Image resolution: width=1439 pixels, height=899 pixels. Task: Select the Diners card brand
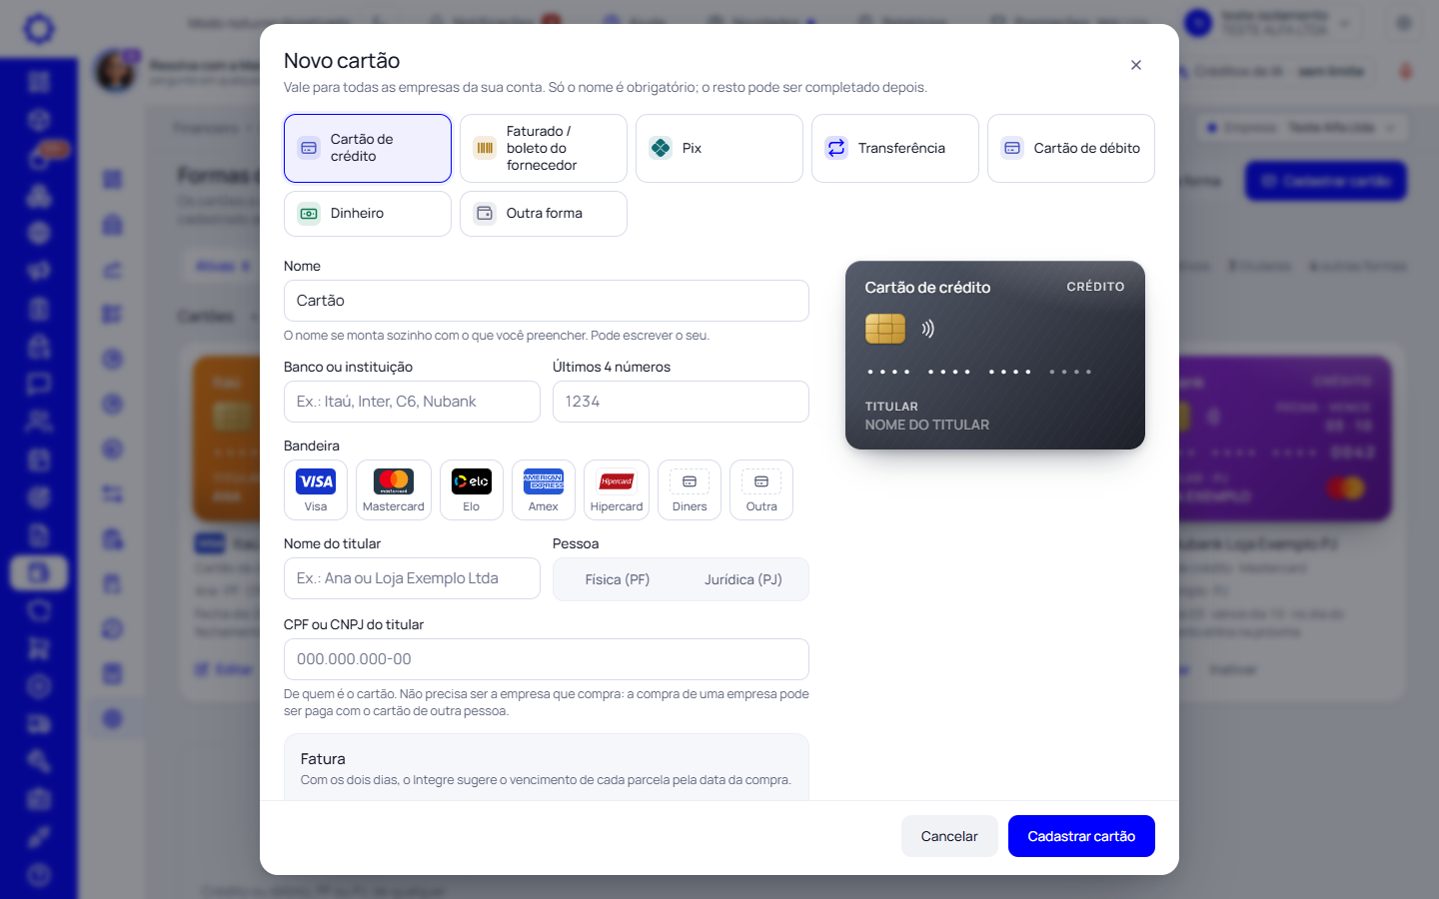690,489
